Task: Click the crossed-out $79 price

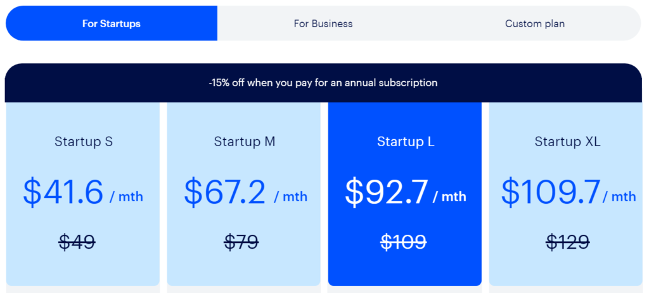Action: coord(241,242)
